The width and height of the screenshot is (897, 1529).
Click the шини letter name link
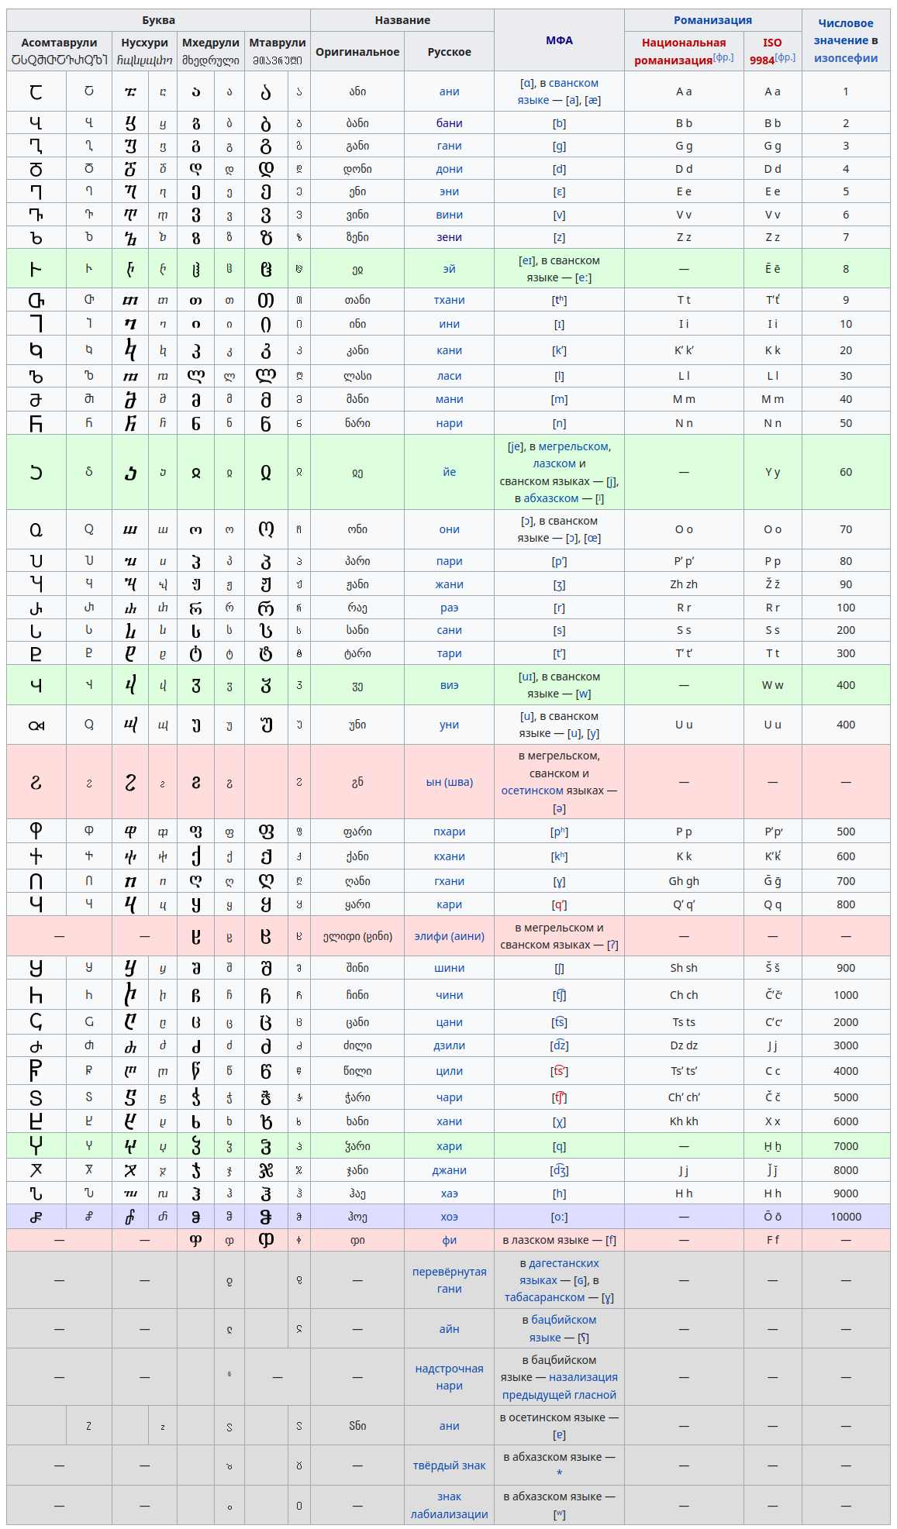pos(450,968)
